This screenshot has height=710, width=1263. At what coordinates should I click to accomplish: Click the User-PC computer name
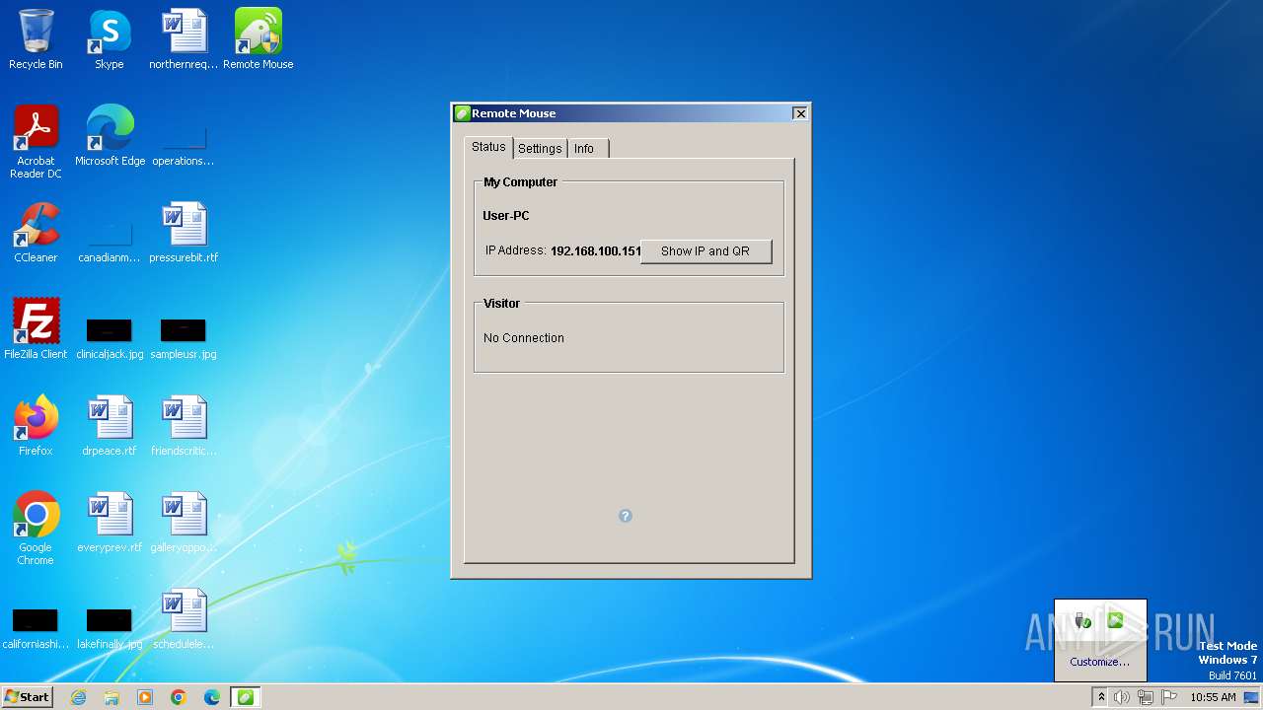[x=506, y=216]
